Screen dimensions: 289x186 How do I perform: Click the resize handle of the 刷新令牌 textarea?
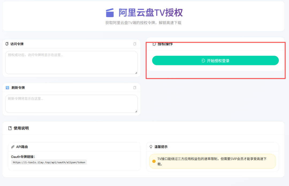tap(136, 111)
